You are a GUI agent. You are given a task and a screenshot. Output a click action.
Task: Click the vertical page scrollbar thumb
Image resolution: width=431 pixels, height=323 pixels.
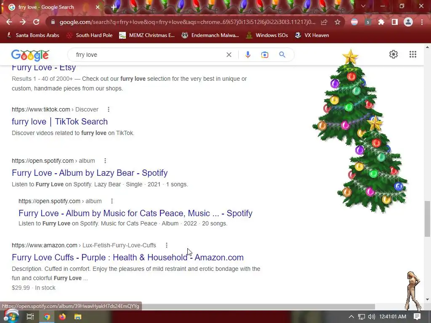click(427, 219)
